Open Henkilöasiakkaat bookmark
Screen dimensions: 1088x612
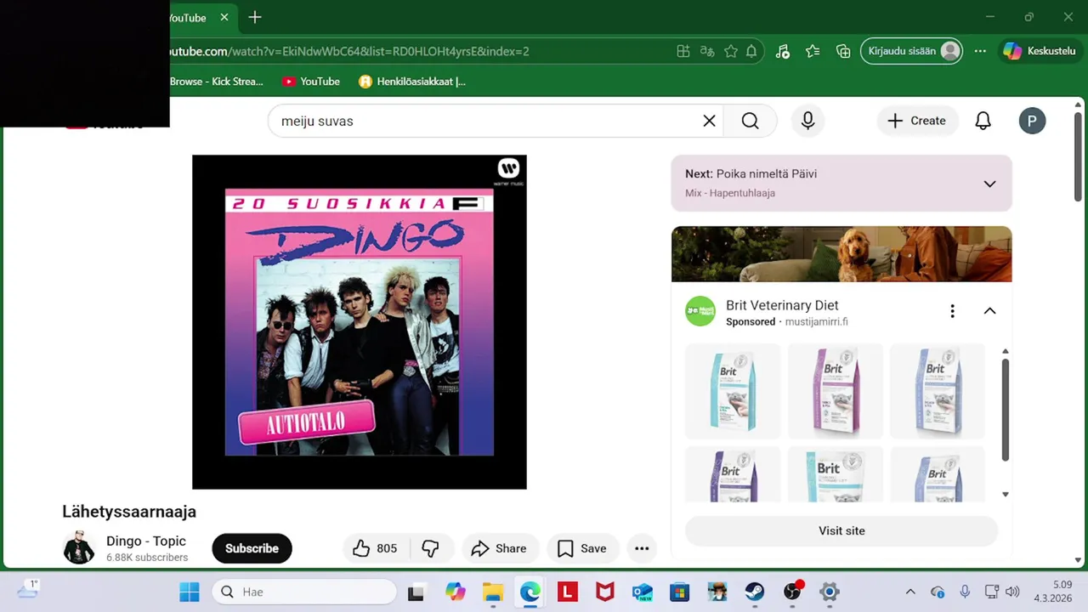point(412,82)
